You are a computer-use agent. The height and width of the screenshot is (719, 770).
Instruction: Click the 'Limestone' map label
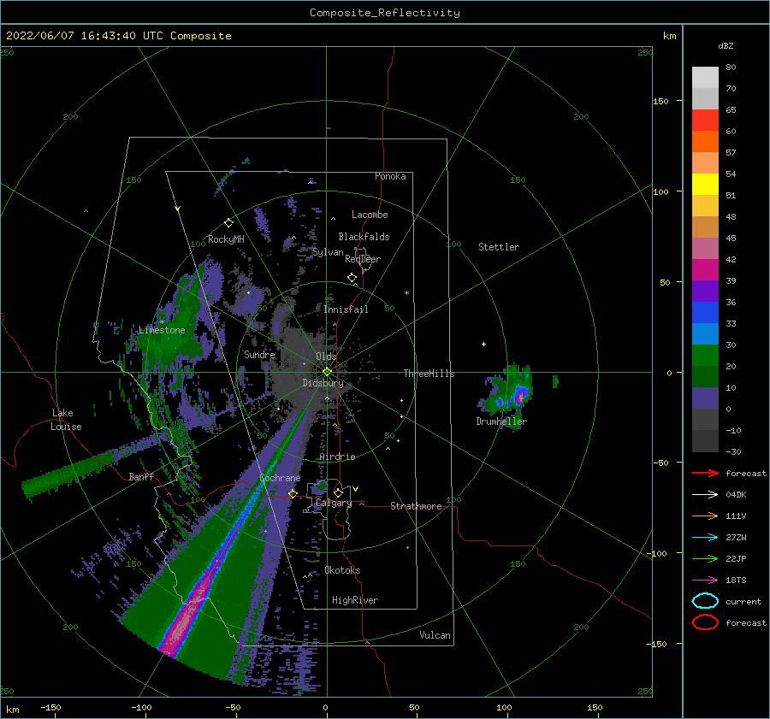[x=162, y=330]
